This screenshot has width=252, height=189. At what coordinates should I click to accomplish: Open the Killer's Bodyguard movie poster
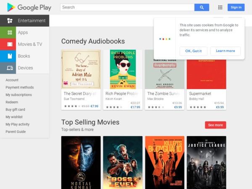tap(165, 162)
